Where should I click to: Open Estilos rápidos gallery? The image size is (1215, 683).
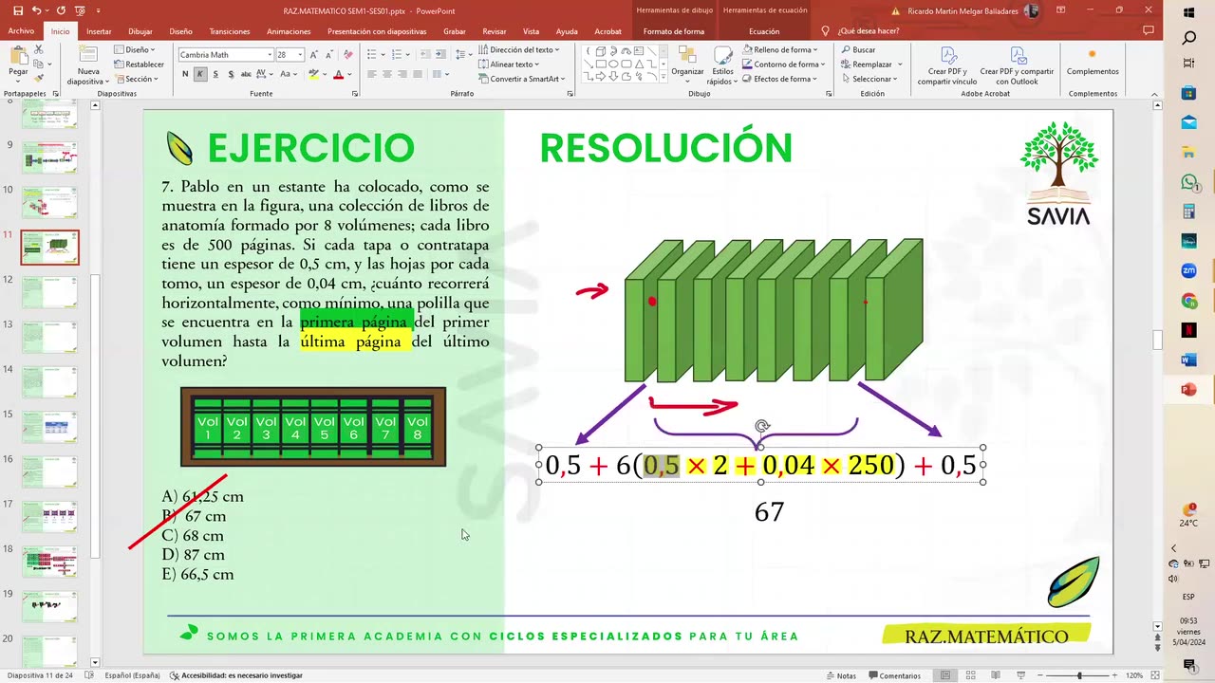[x=723, y=65]
